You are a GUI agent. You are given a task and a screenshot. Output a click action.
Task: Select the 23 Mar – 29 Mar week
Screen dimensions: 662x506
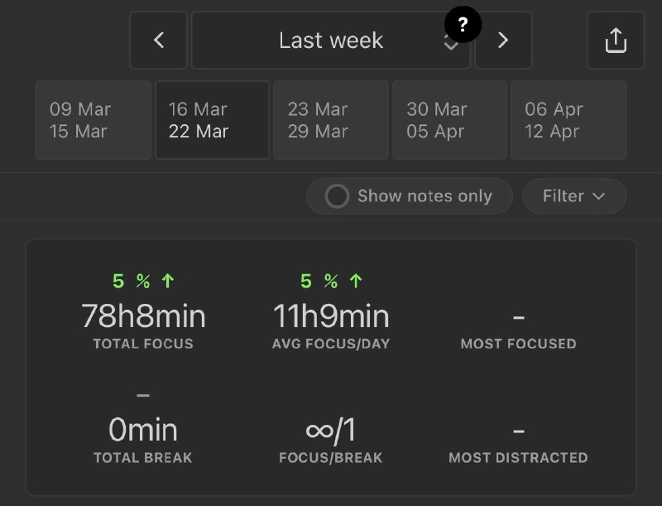pyautogui.click(x=330, y=120)
